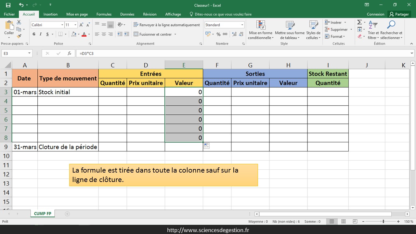
Task: Open the Fichier menu
Action: point(9,14)
